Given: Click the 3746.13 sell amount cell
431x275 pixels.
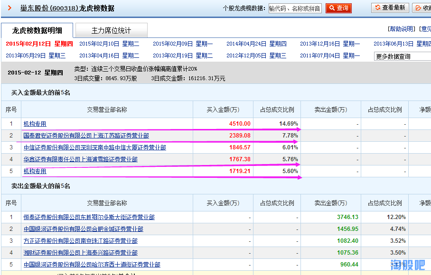Looking at the screenshot, I should (331, 217).
